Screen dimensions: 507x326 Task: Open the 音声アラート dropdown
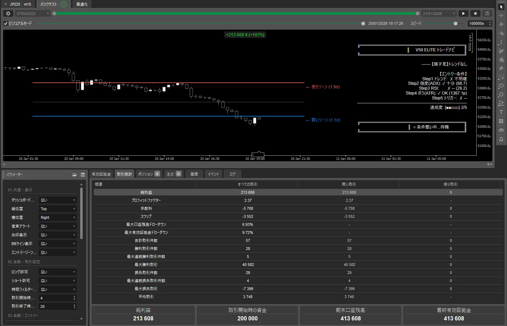tap(58, 226)
